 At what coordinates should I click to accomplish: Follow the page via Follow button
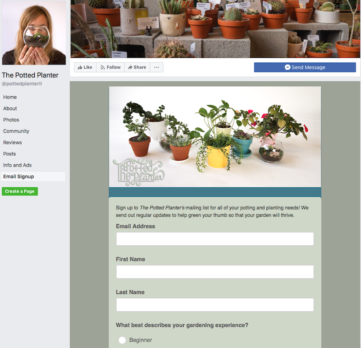[x=110, y=67]
